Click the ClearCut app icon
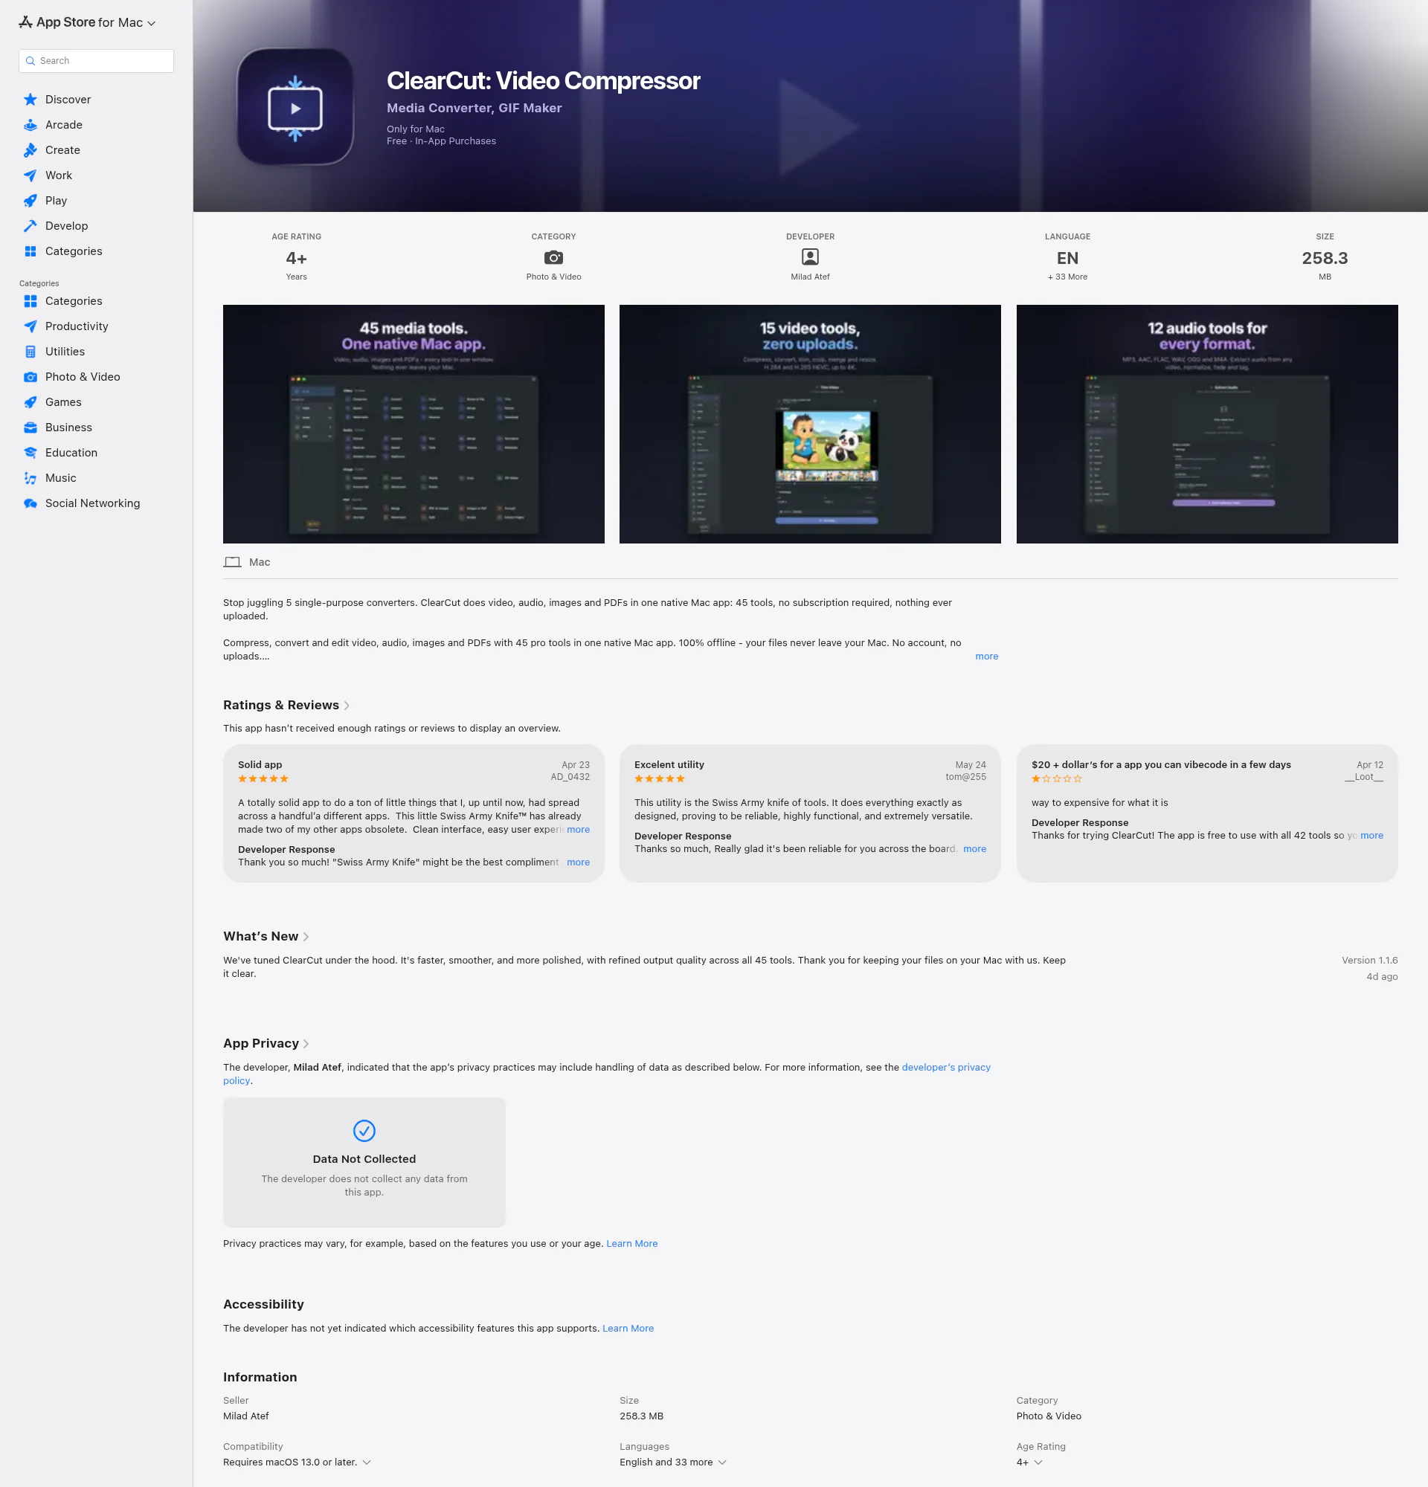Viewport: 1428px width, 1487px height. click(295, 107)
